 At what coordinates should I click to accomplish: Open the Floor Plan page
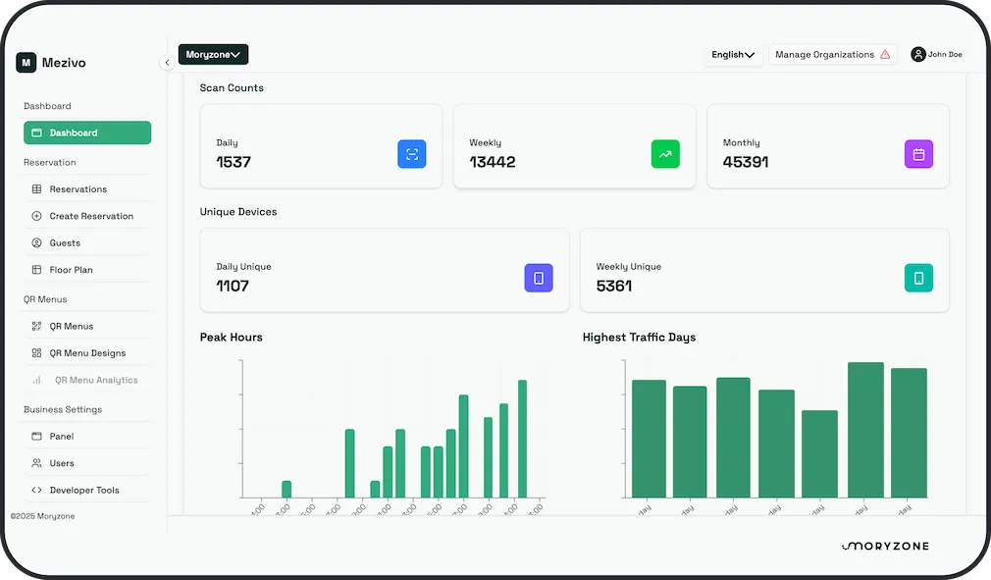(x=87, y=270)
